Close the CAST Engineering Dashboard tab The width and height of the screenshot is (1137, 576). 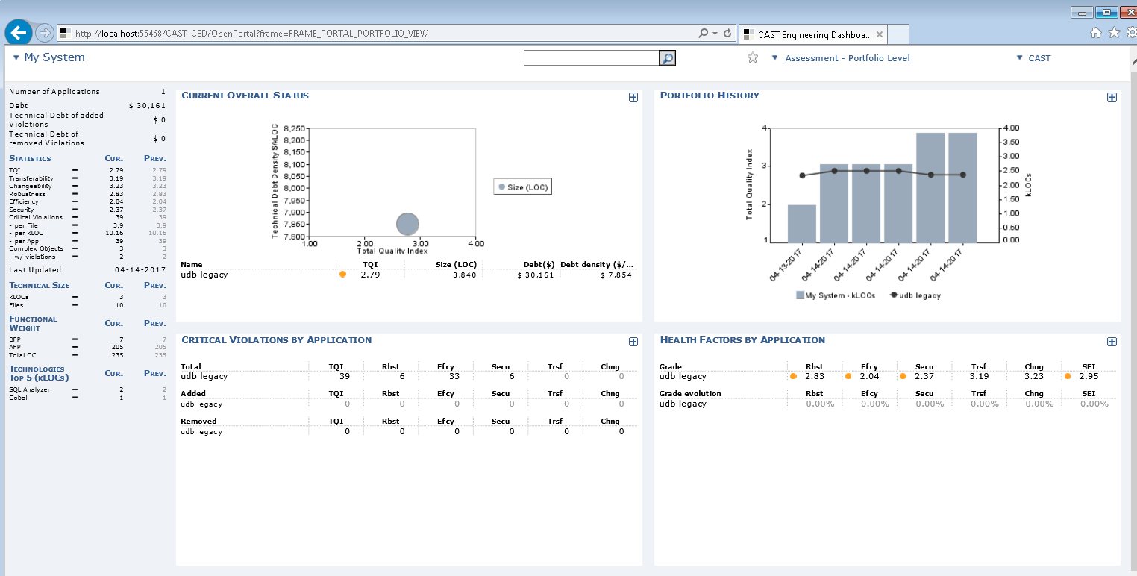click(x=880, y=34)
